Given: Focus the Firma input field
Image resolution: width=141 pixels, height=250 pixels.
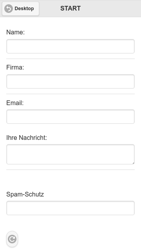Looking at the screenshot, I should [x=70, y=81].
